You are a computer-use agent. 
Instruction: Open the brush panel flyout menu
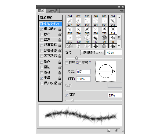(x=122, y=11)
